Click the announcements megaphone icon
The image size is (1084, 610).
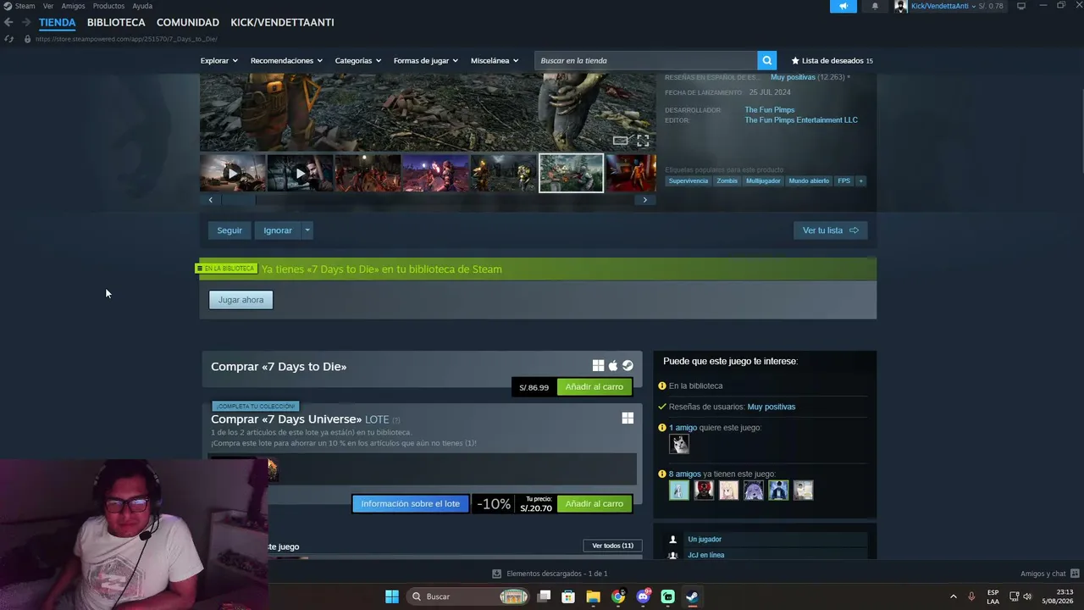pos(843,6)
